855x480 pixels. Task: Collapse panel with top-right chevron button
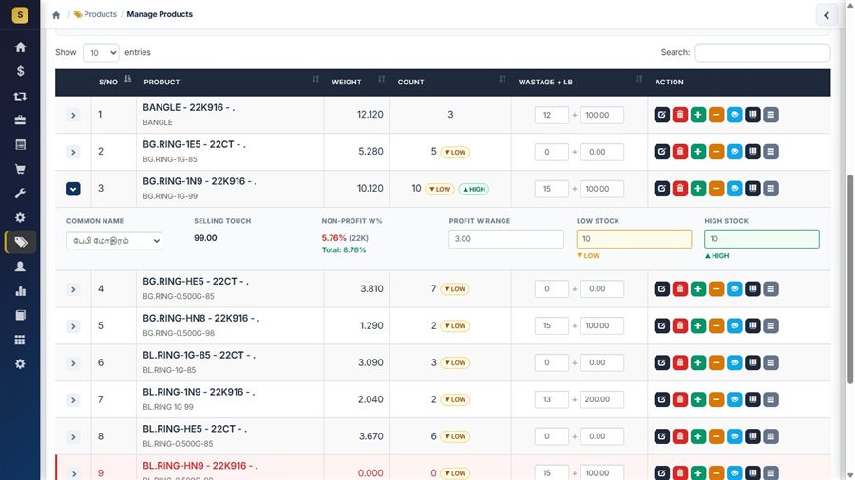pyautogui.click(x=826, y=15)
